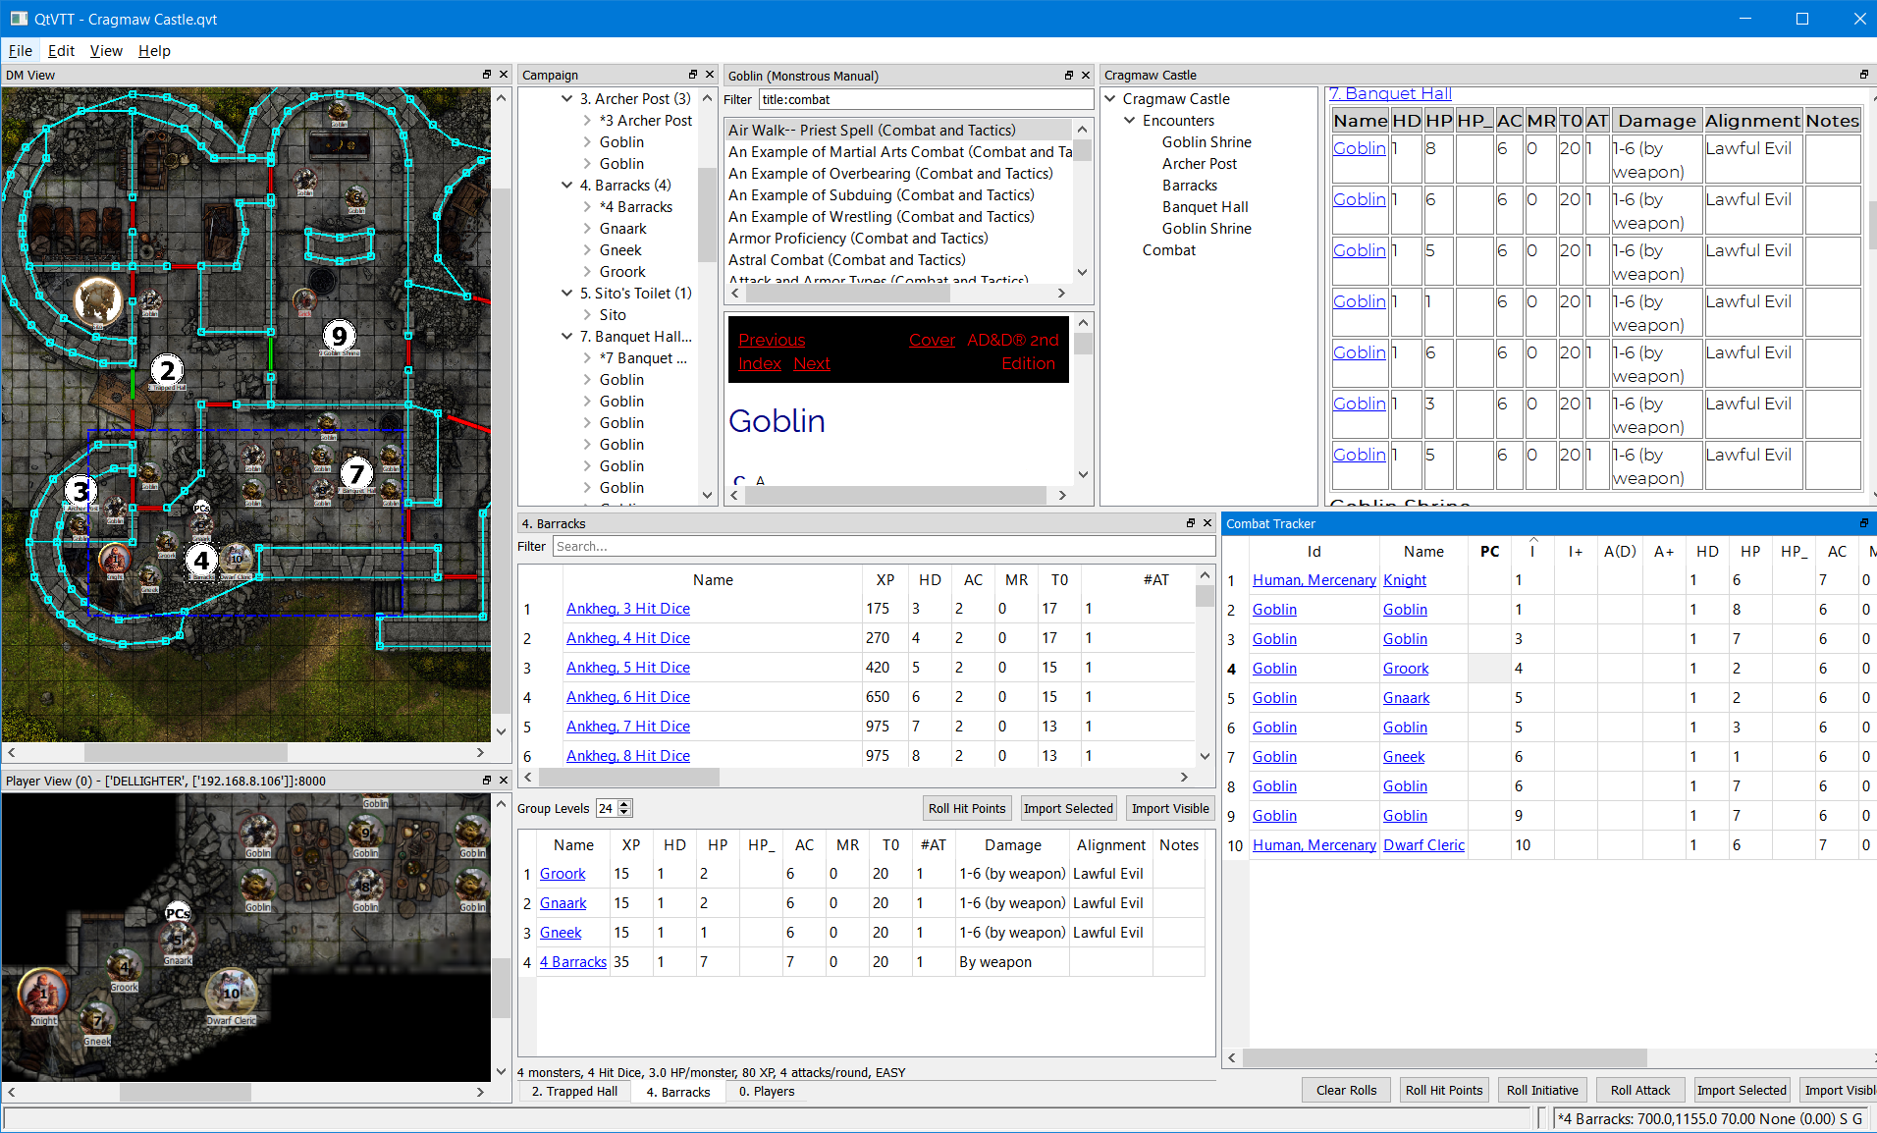Open the File menu

[21, 51]
